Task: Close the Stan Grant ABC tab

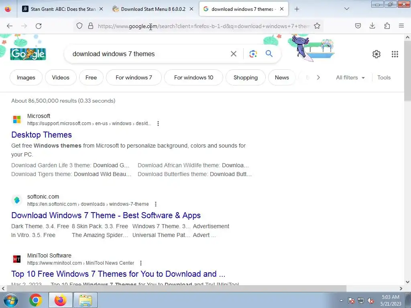Action: point(101,9)
